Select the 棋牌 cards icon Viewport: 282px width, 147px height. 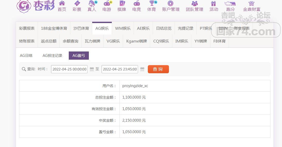click(x=122, y=3)
